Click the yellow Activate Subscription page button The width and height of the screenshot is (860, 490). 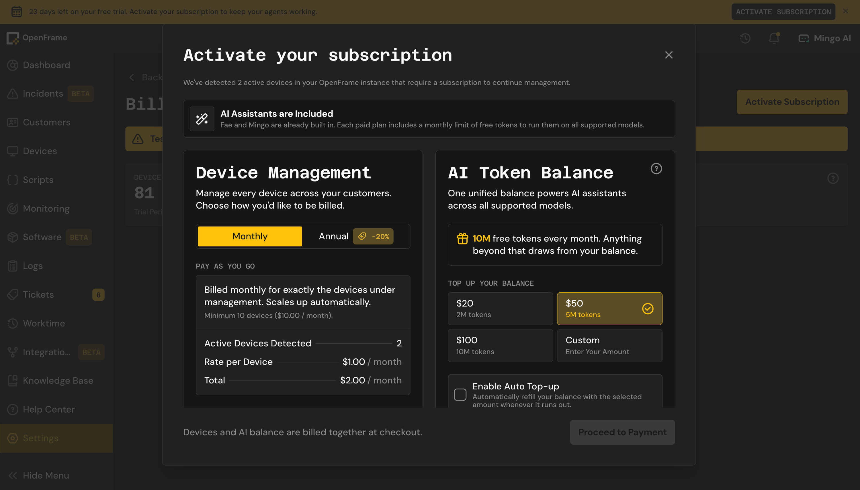[792, 102]
